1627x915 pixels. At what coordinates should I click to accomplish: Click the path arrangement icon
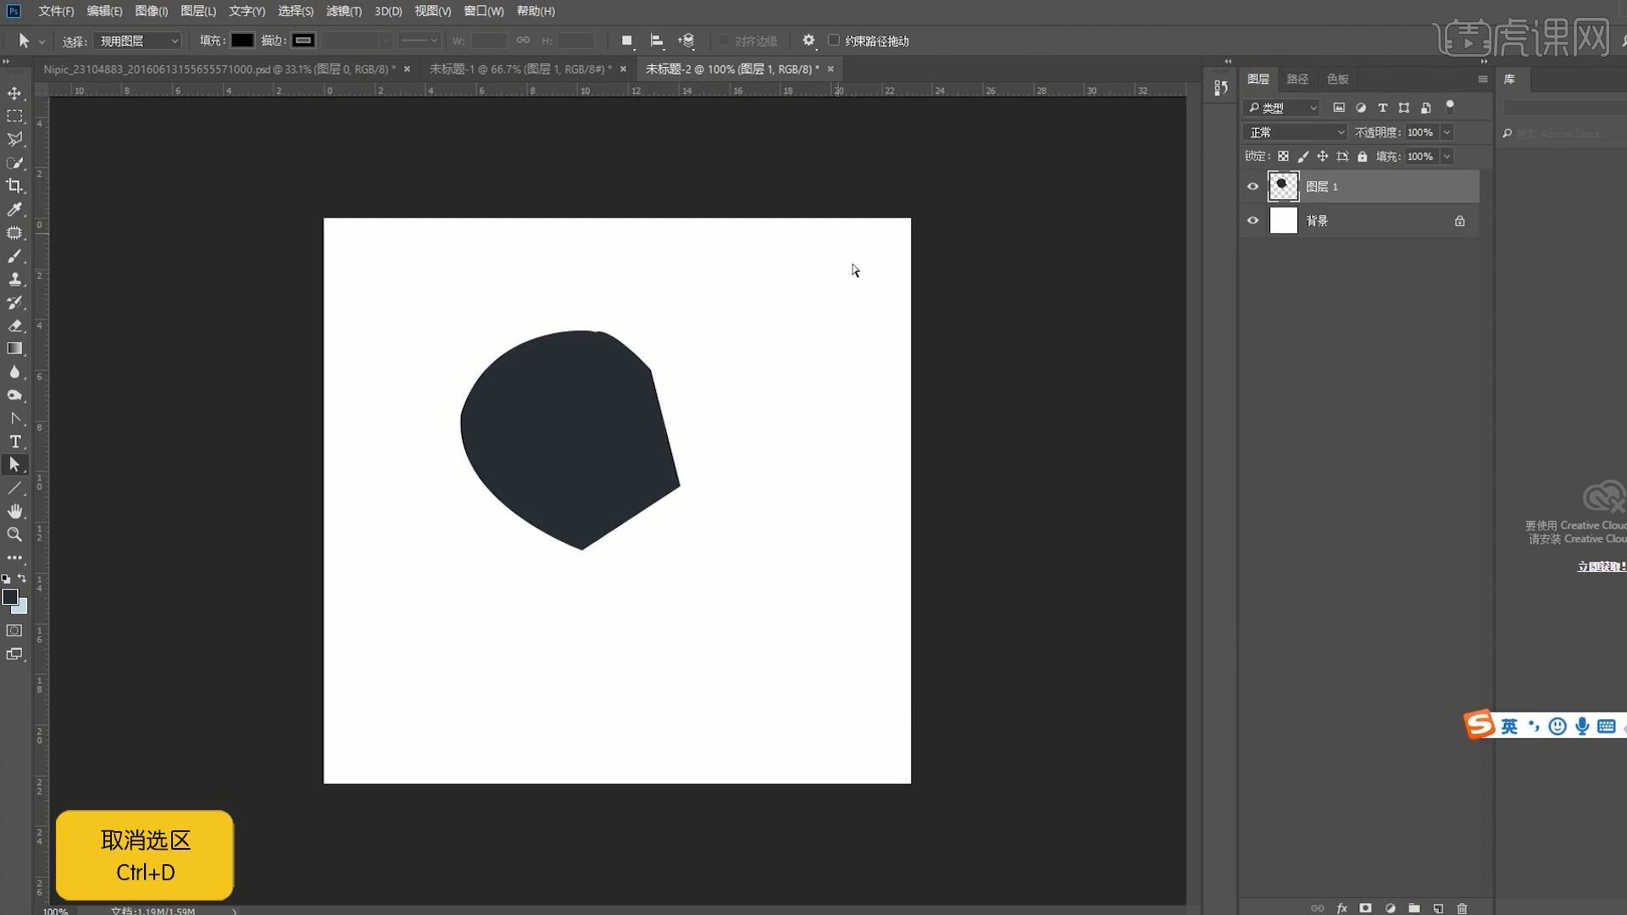tap(686, 41)
